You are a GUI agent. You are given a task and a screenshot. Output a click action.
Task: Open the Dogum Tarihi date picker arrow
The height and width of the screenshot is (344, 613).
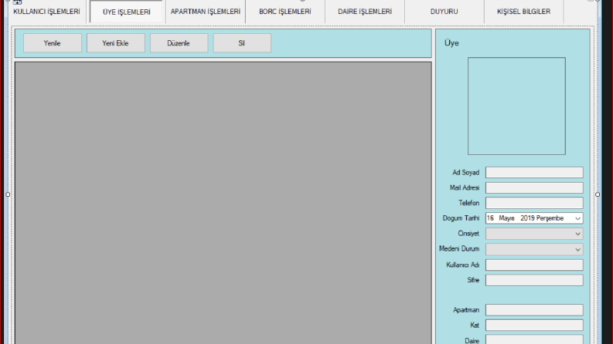click(577, 218)
